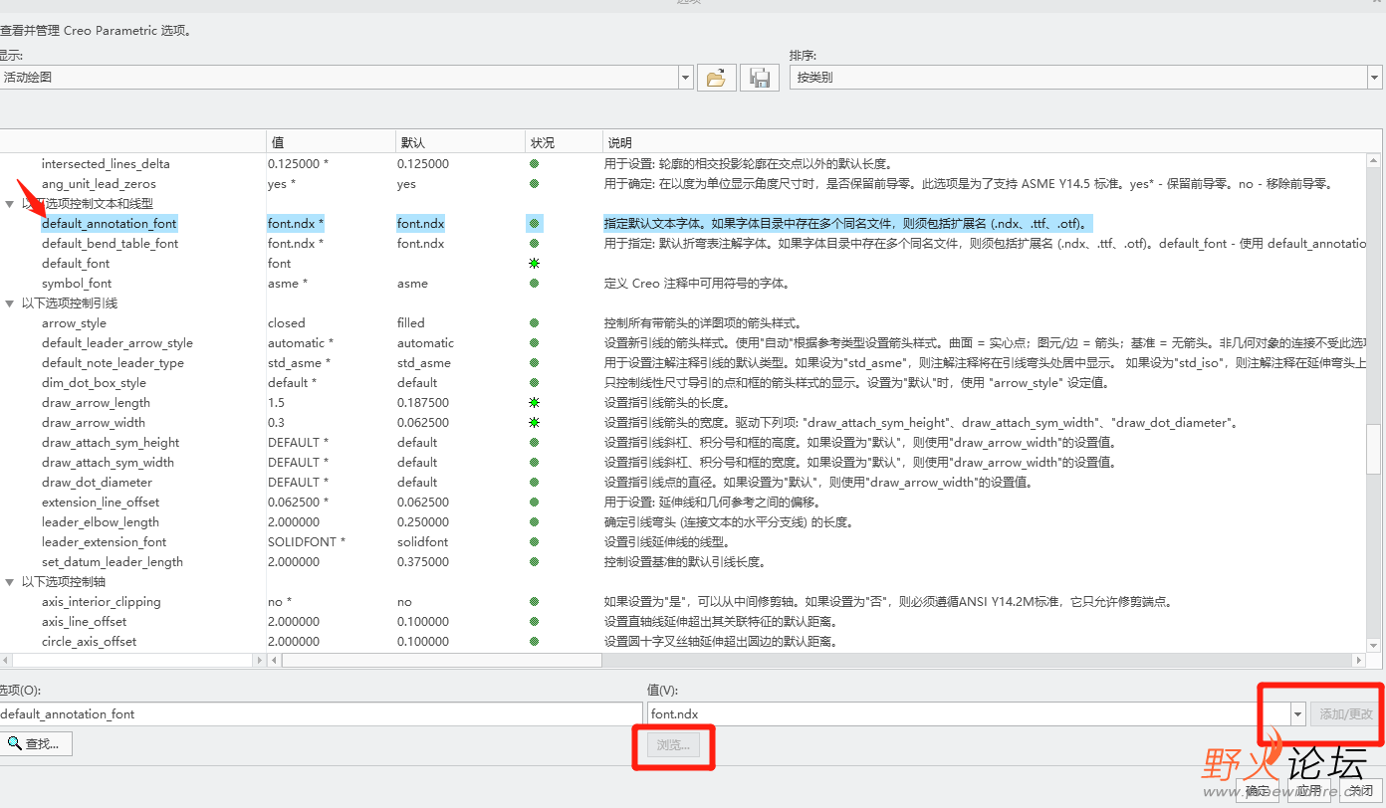The image size is (1386, 808).
Task: Select the axis_interior_clipping option
Action: (101, 601)
